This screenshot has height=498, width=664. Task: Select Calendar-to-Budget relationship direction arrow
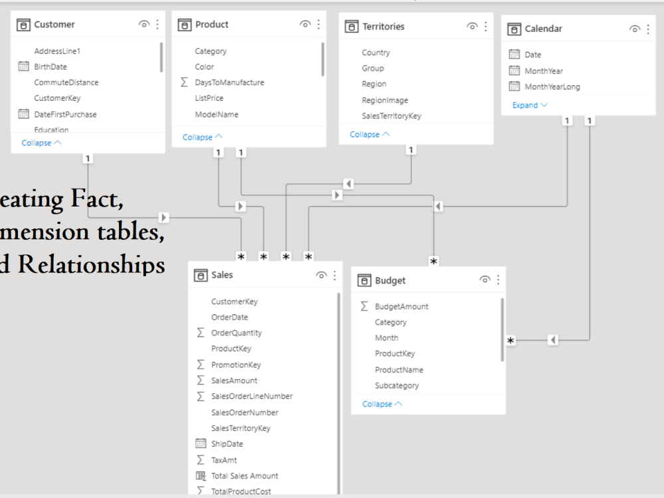coord(552,340)
